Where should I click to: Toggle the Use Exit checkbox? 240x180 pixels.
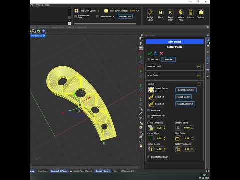pos(149,59)
